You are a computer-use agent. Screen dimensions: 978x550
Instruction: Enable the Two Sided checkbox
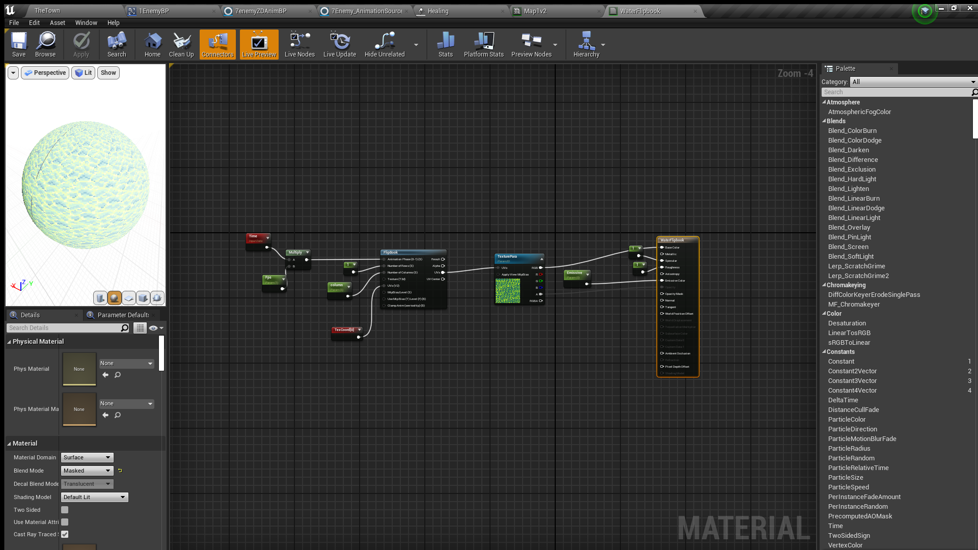coord(65,510)
